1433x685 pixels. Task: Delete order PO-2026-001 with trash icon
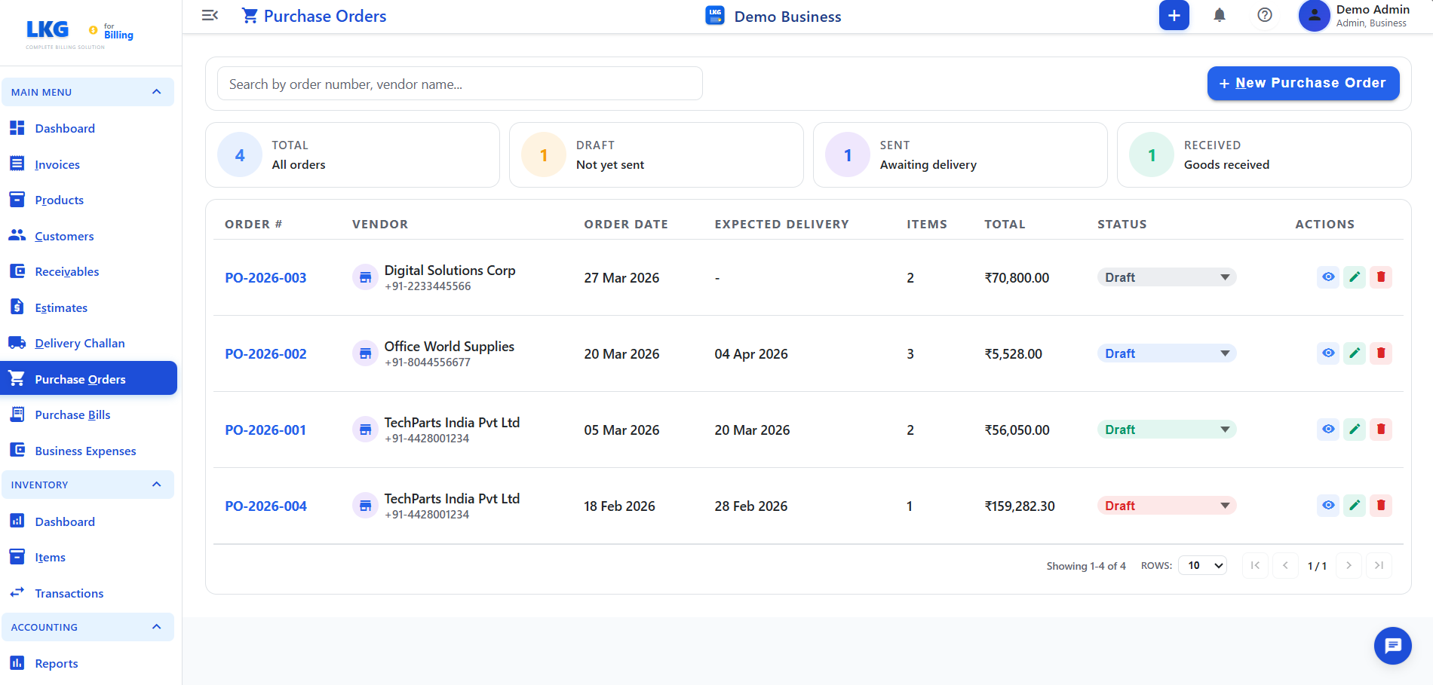click(1381, 430)
